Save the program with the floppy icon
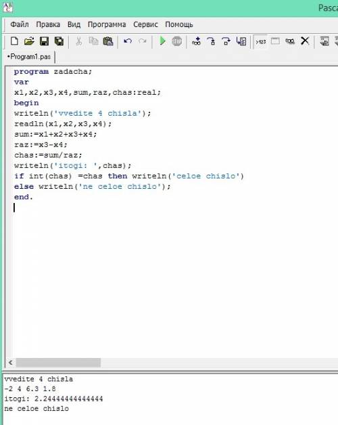The width and height of the screenshot is (338, 425). [x=44, y=41]
